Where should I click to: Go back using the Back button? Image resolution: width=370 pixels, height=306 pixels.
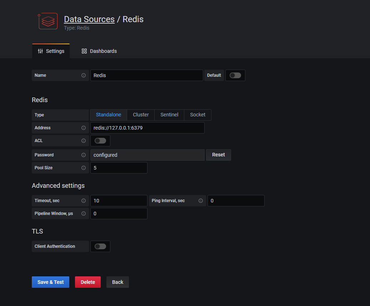(118, 282)
